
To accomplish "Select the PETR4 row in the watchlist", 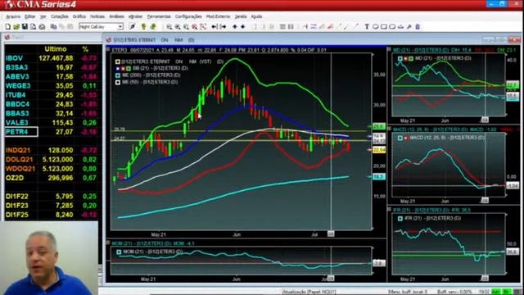I will pyautogui.click(x=52, y=132).
